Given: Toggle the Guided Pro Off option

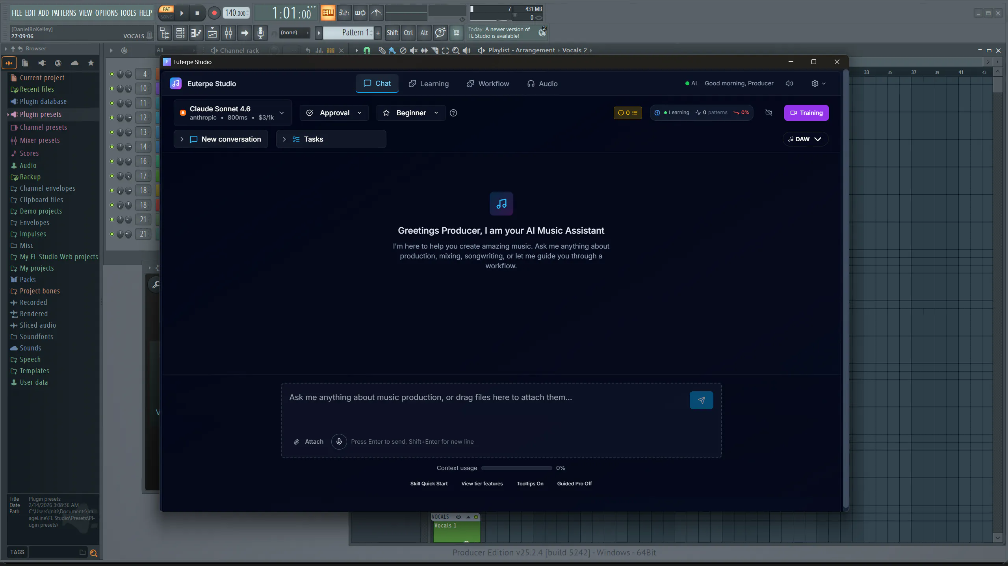Looking at the screenshot, I should coord(574,484).
